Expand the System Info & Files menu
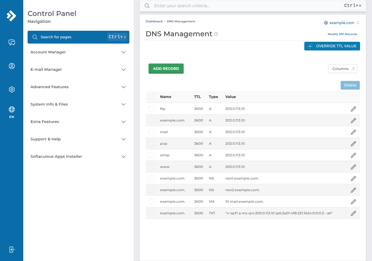This screenshot has width=372, height=261. pyautogui.click(x=78, y=104)
